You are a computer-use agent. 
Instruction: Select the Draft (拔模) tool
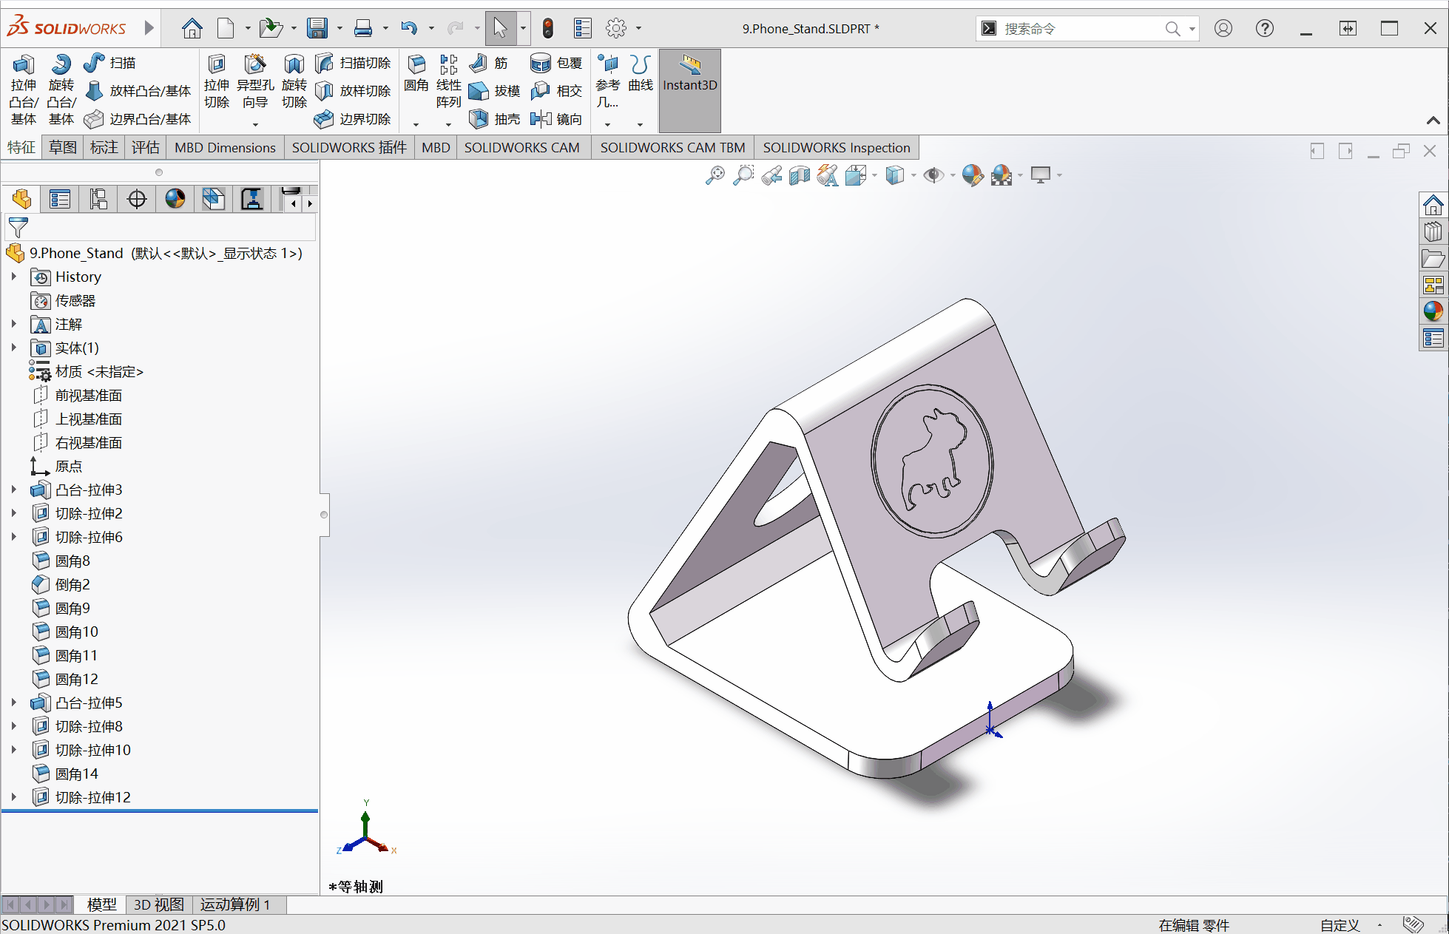coord(495,91)
